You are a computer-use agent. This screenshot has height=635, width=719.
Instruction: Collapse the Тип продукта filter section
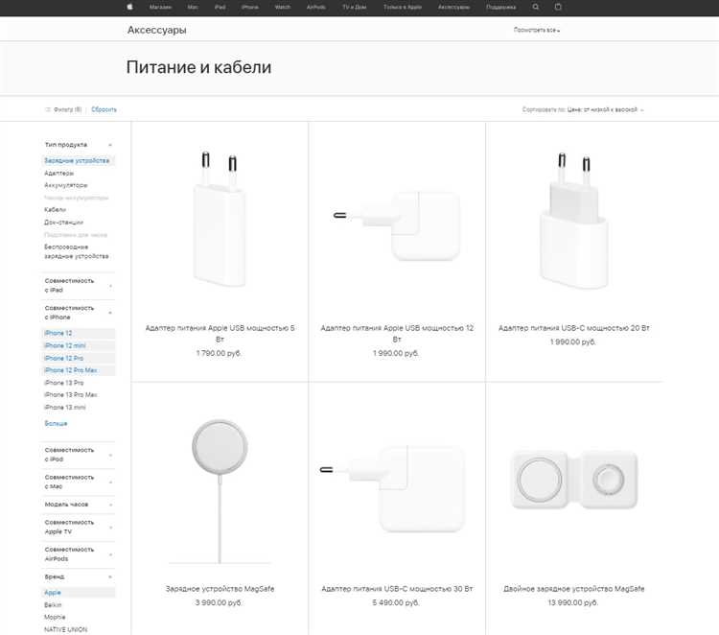(x=78, y=145)
